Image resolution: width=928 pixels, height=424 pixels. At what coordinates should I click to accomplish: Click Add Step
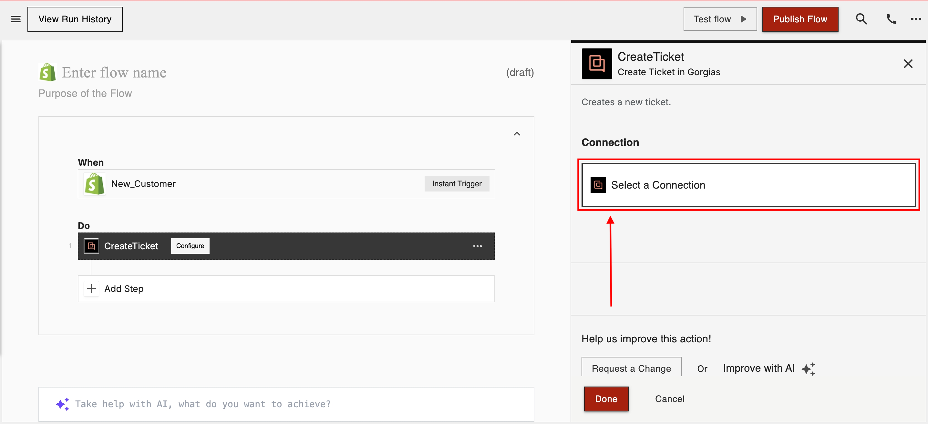coord(286,289)
